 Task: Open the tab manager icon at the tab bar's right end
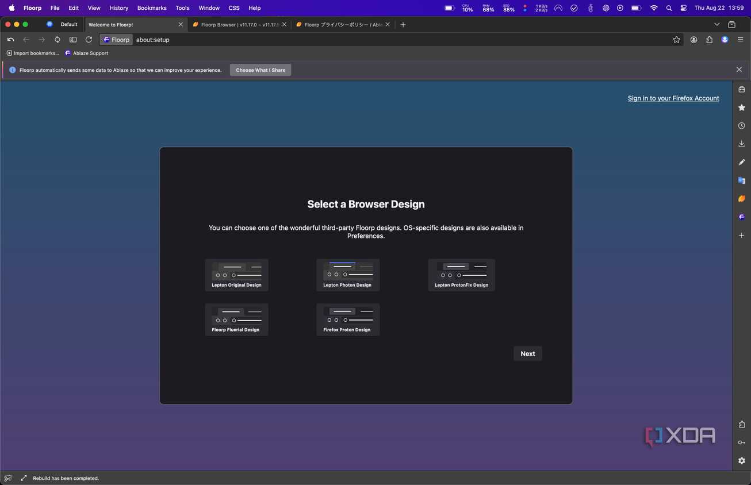click(732, 25)
